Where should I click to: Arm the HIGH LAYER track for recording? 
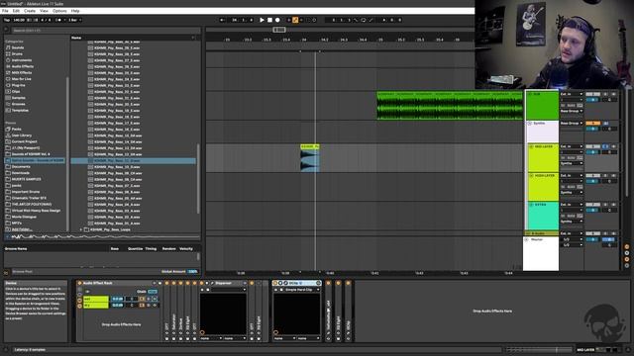[613, 176]
